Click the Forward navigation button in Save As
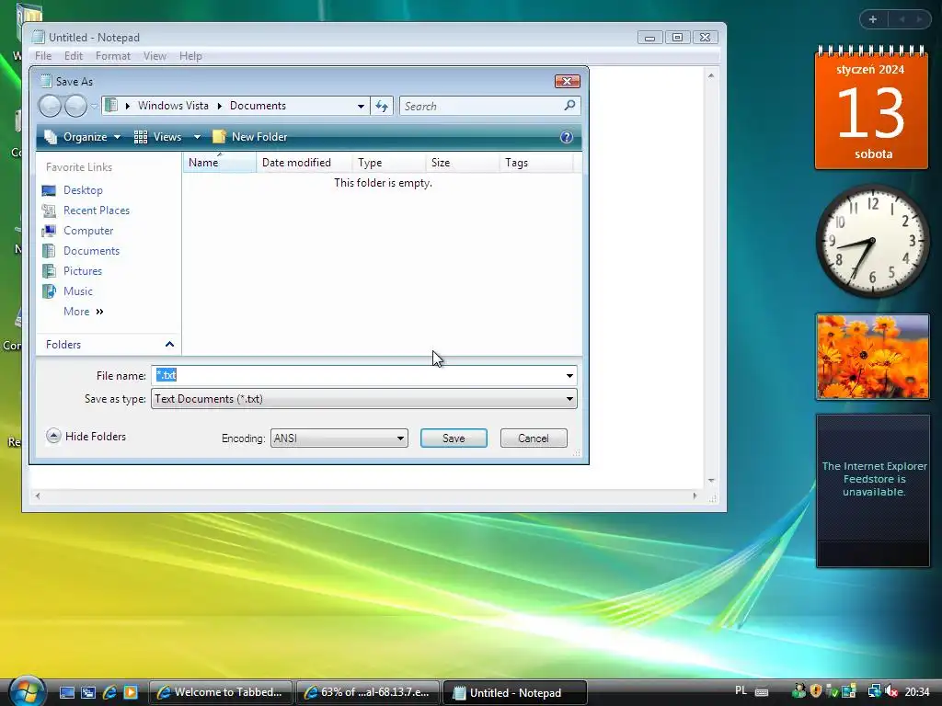Screen dimensions: 942x706 click(75, 107)
